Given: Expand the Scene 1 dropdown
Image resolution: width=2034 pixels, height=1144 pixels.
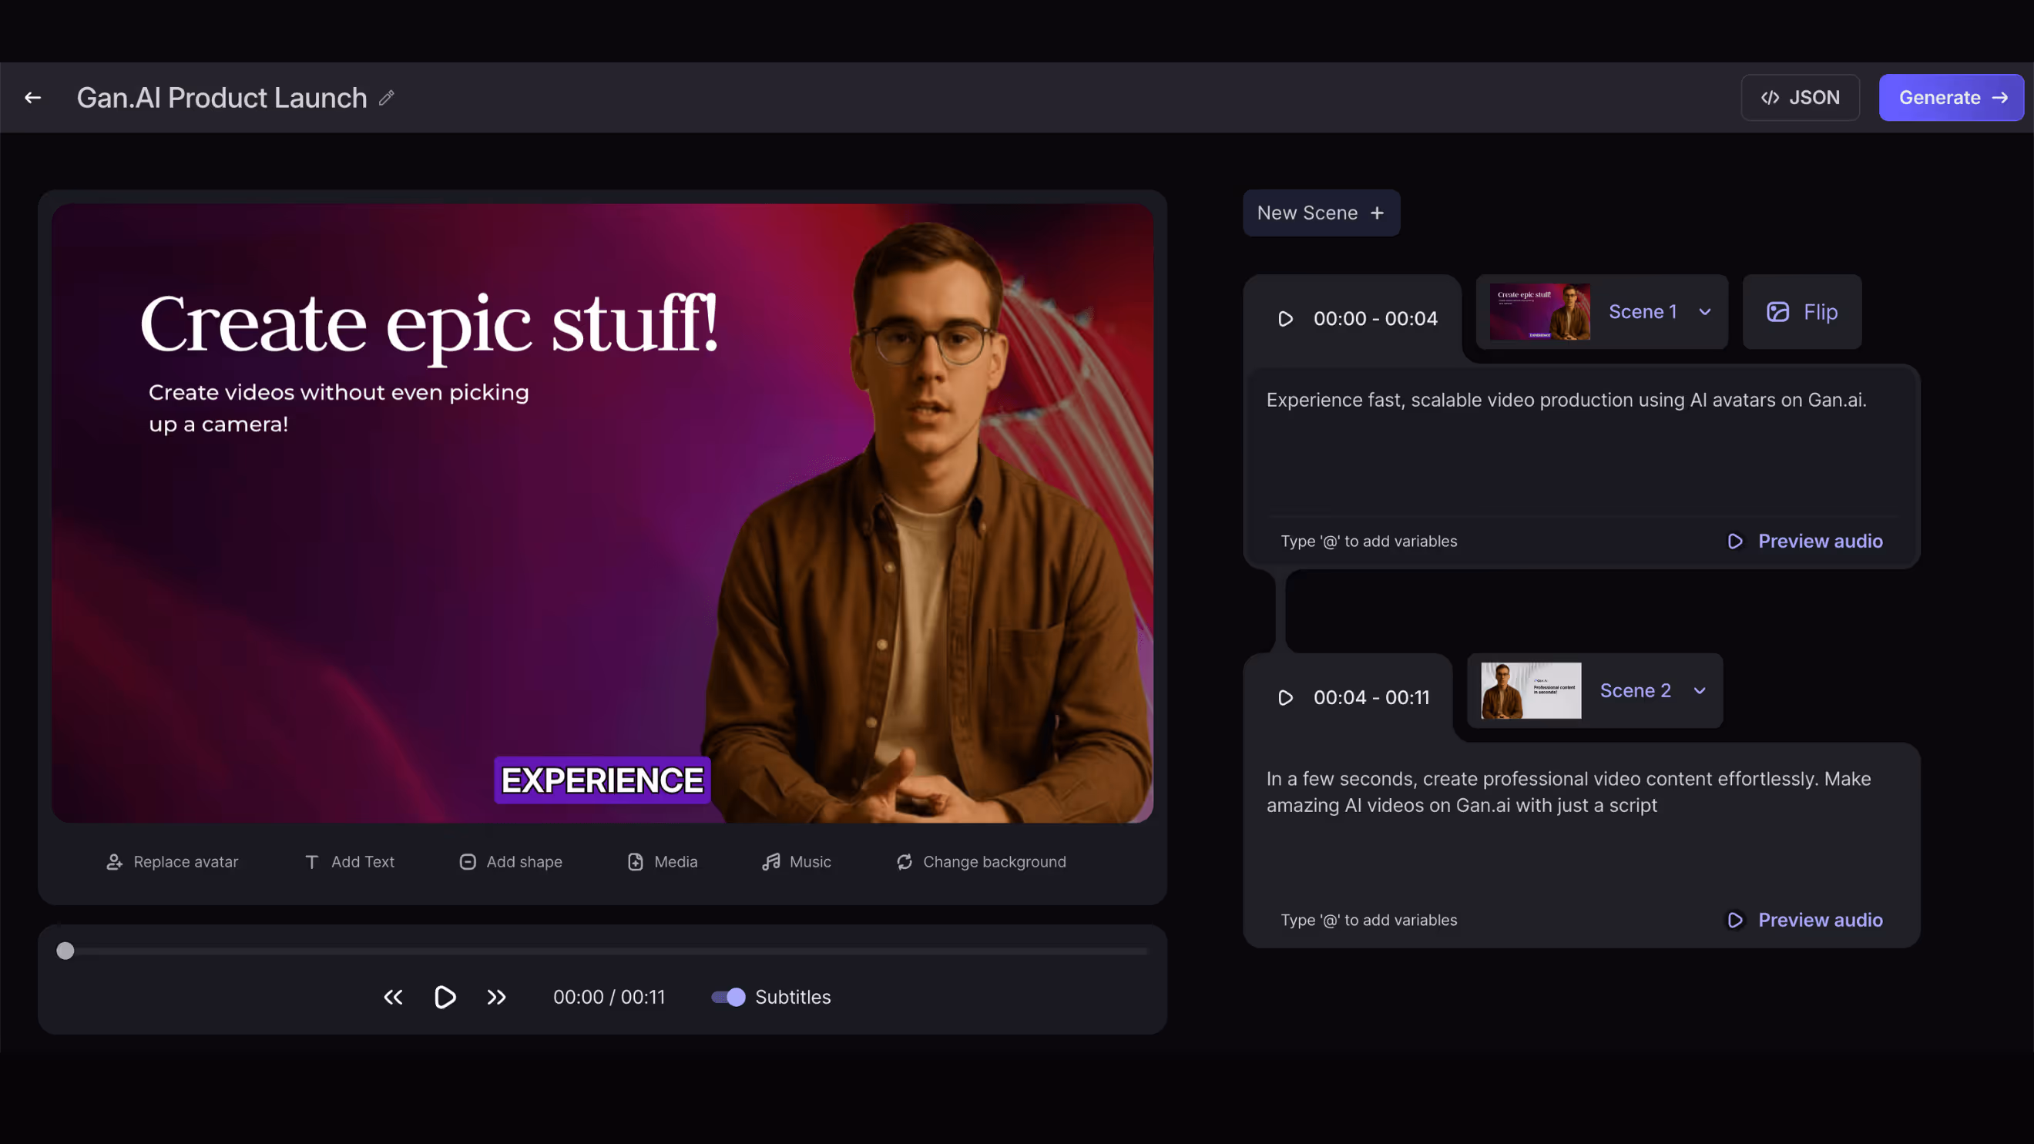Looking at the screenshot, I should [1705, 312].
